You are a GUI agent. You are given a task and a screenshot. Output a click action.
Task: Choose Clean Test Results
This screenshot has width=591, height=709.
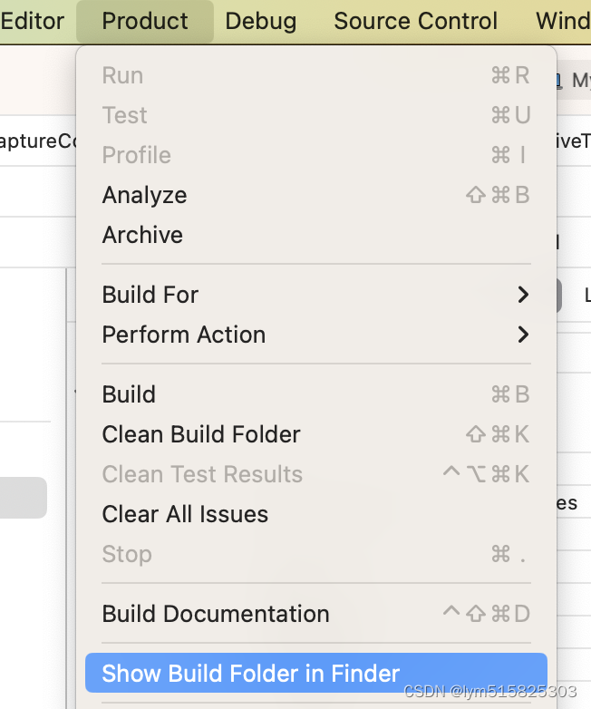tap(202, 474)
